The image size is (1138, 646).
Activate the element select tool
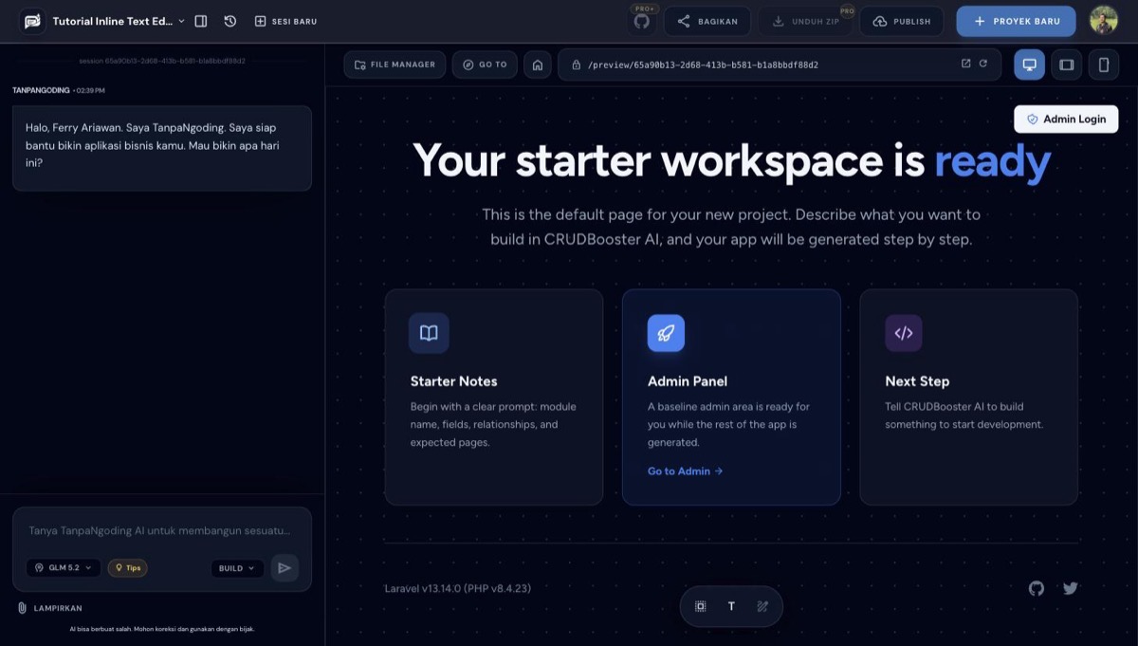pyautogui.click(x=701, y=606)
